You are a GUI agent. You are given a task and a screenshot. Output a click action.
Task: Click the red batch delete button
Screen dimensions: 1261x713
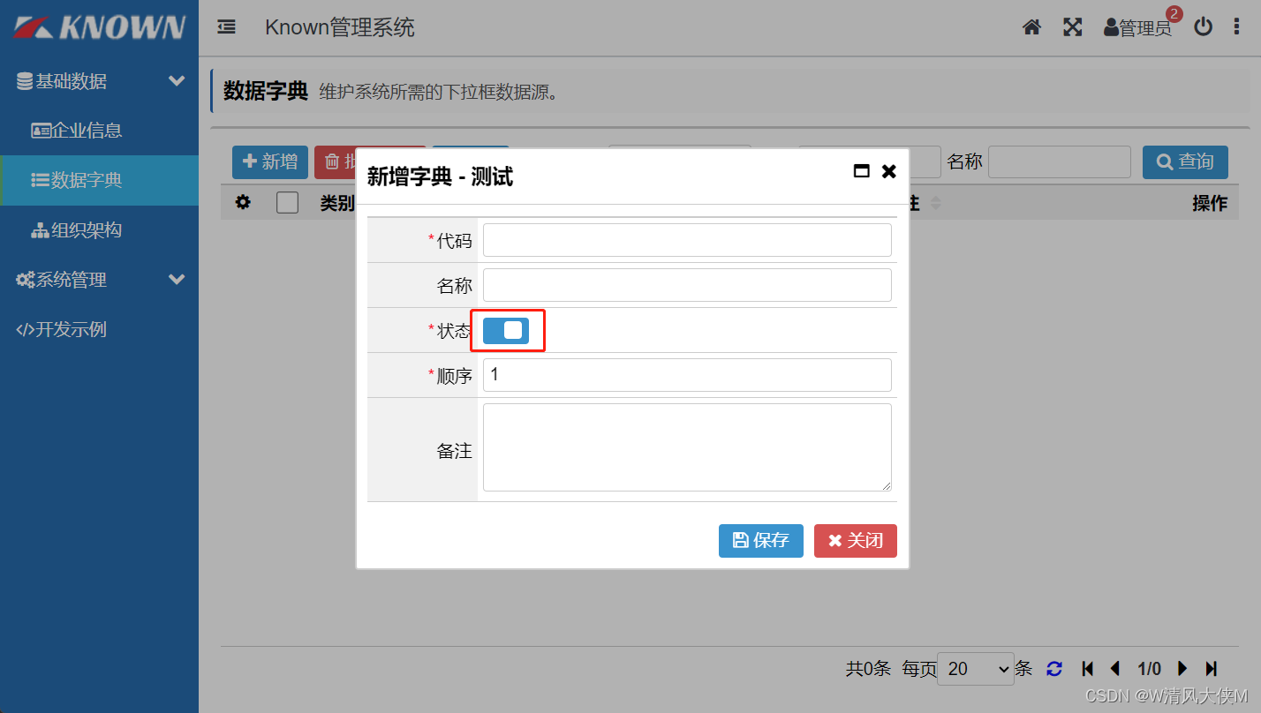pyautogui.click(x=337, y=162)
